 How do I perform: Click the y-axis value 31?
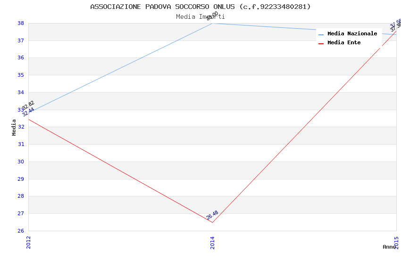(x=21, y=144)
